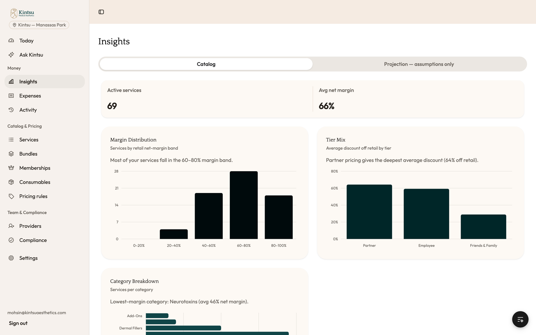Go to Services in sidebar
536x335 pixels.
pyautogui.click(x=45, y=140)
